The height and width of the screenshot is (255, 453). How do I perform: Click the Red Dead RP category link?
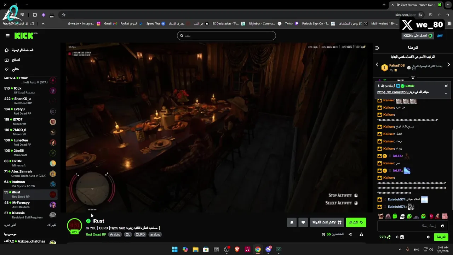click(96, 234)
